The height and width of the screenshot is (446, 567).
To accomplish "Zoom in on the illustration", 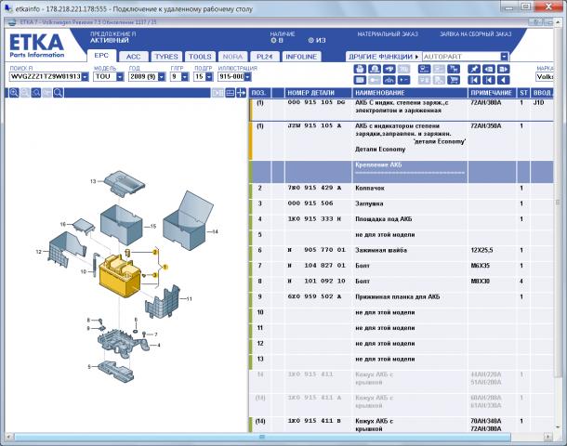I will tap(14, 93).
